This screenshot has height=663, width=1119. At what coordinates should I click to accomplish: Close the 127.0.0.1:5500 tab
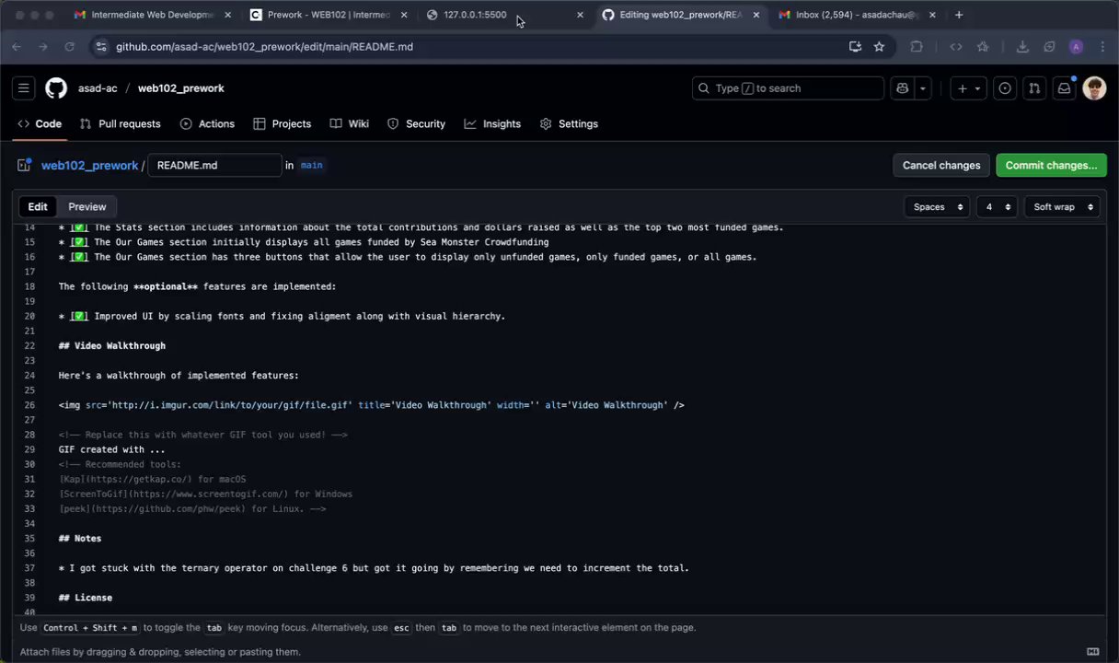coord(580,15)
